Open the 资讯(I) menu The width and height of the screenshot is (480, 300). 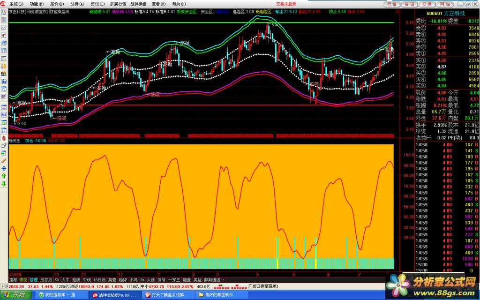click(x=97, y=4)
